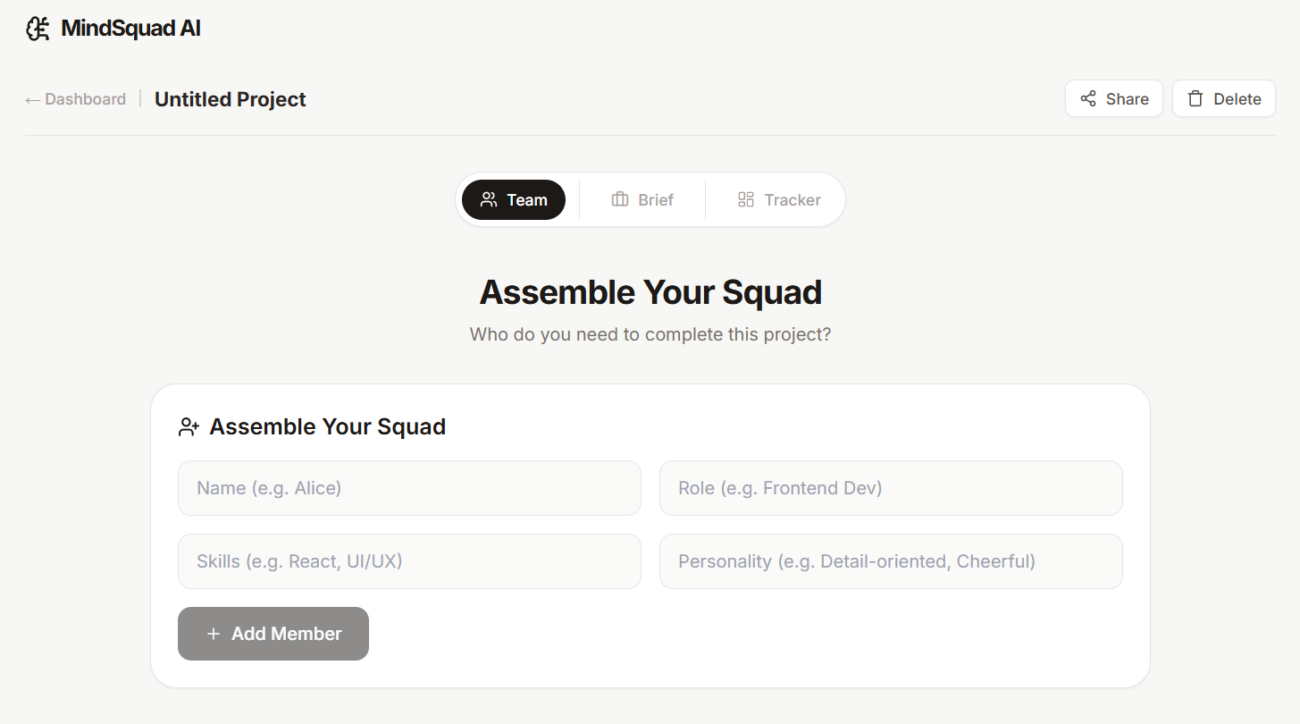Click the briefcase icon in Brief tab
Viewport: 1300px width, 724px height.
620,200
